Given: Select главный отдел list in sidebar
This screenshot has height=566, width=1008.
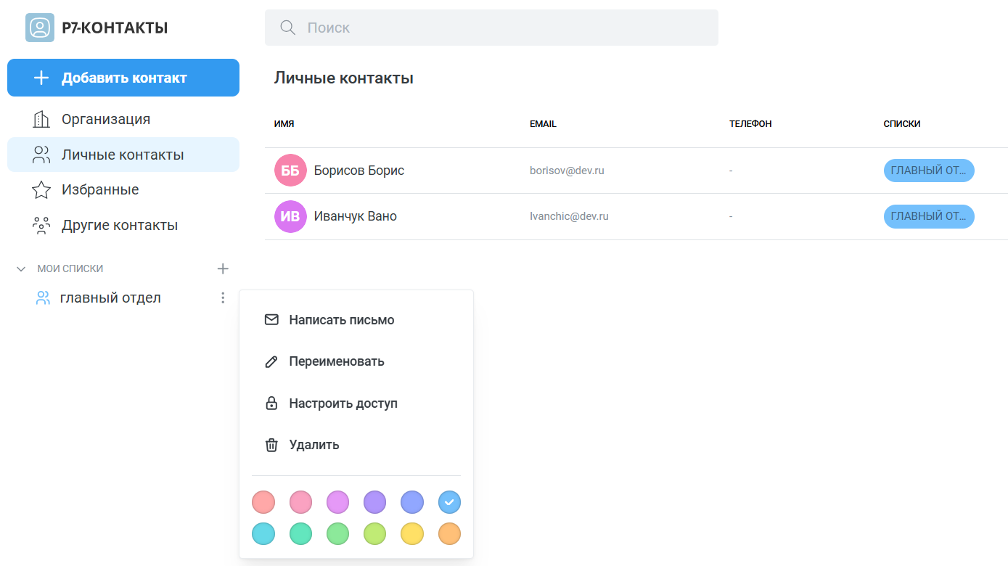Looking at the screenshot, I should (x=110, y=298).
